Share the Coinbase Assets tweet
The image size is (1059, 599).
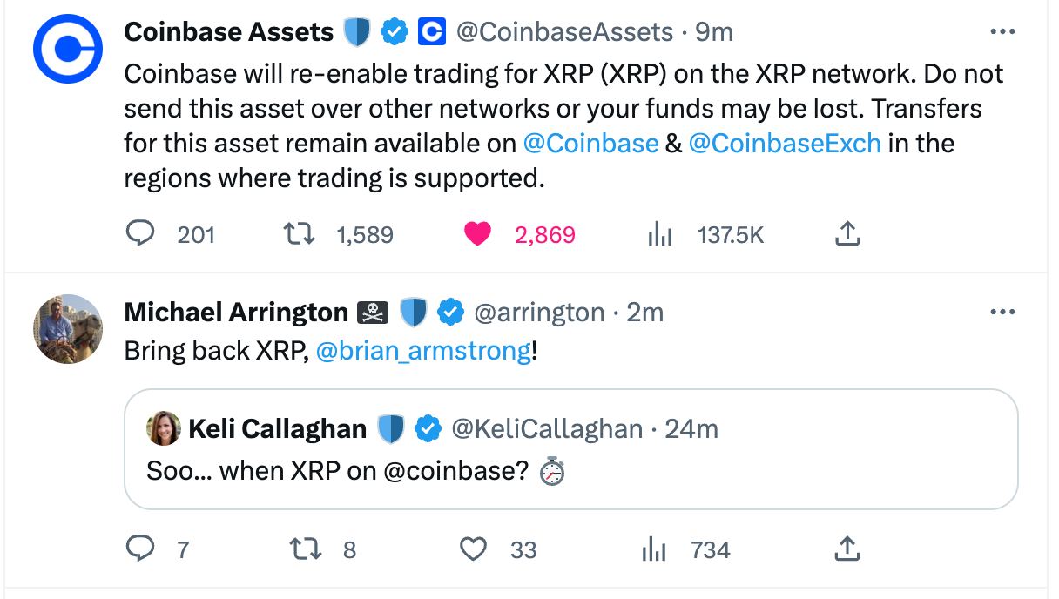pos(847,233)
